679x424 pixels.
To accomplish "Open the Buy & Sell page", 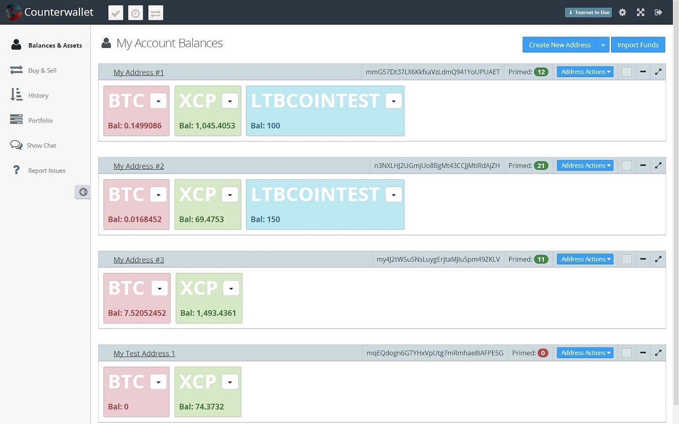I will point(33,70).
